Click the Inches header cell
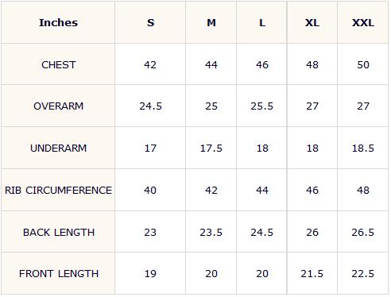The height and width of the screenshot is (297, 391). [58, 23]
